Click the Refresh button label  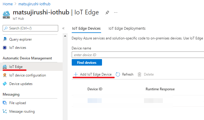128,74
